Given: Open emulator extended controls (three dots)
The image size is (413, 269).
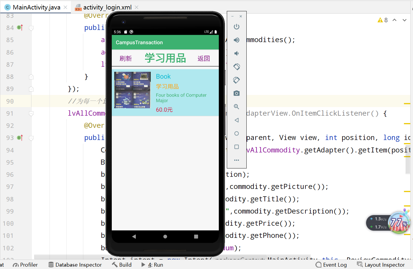Looking at the screenshot, I should point(236,160).
